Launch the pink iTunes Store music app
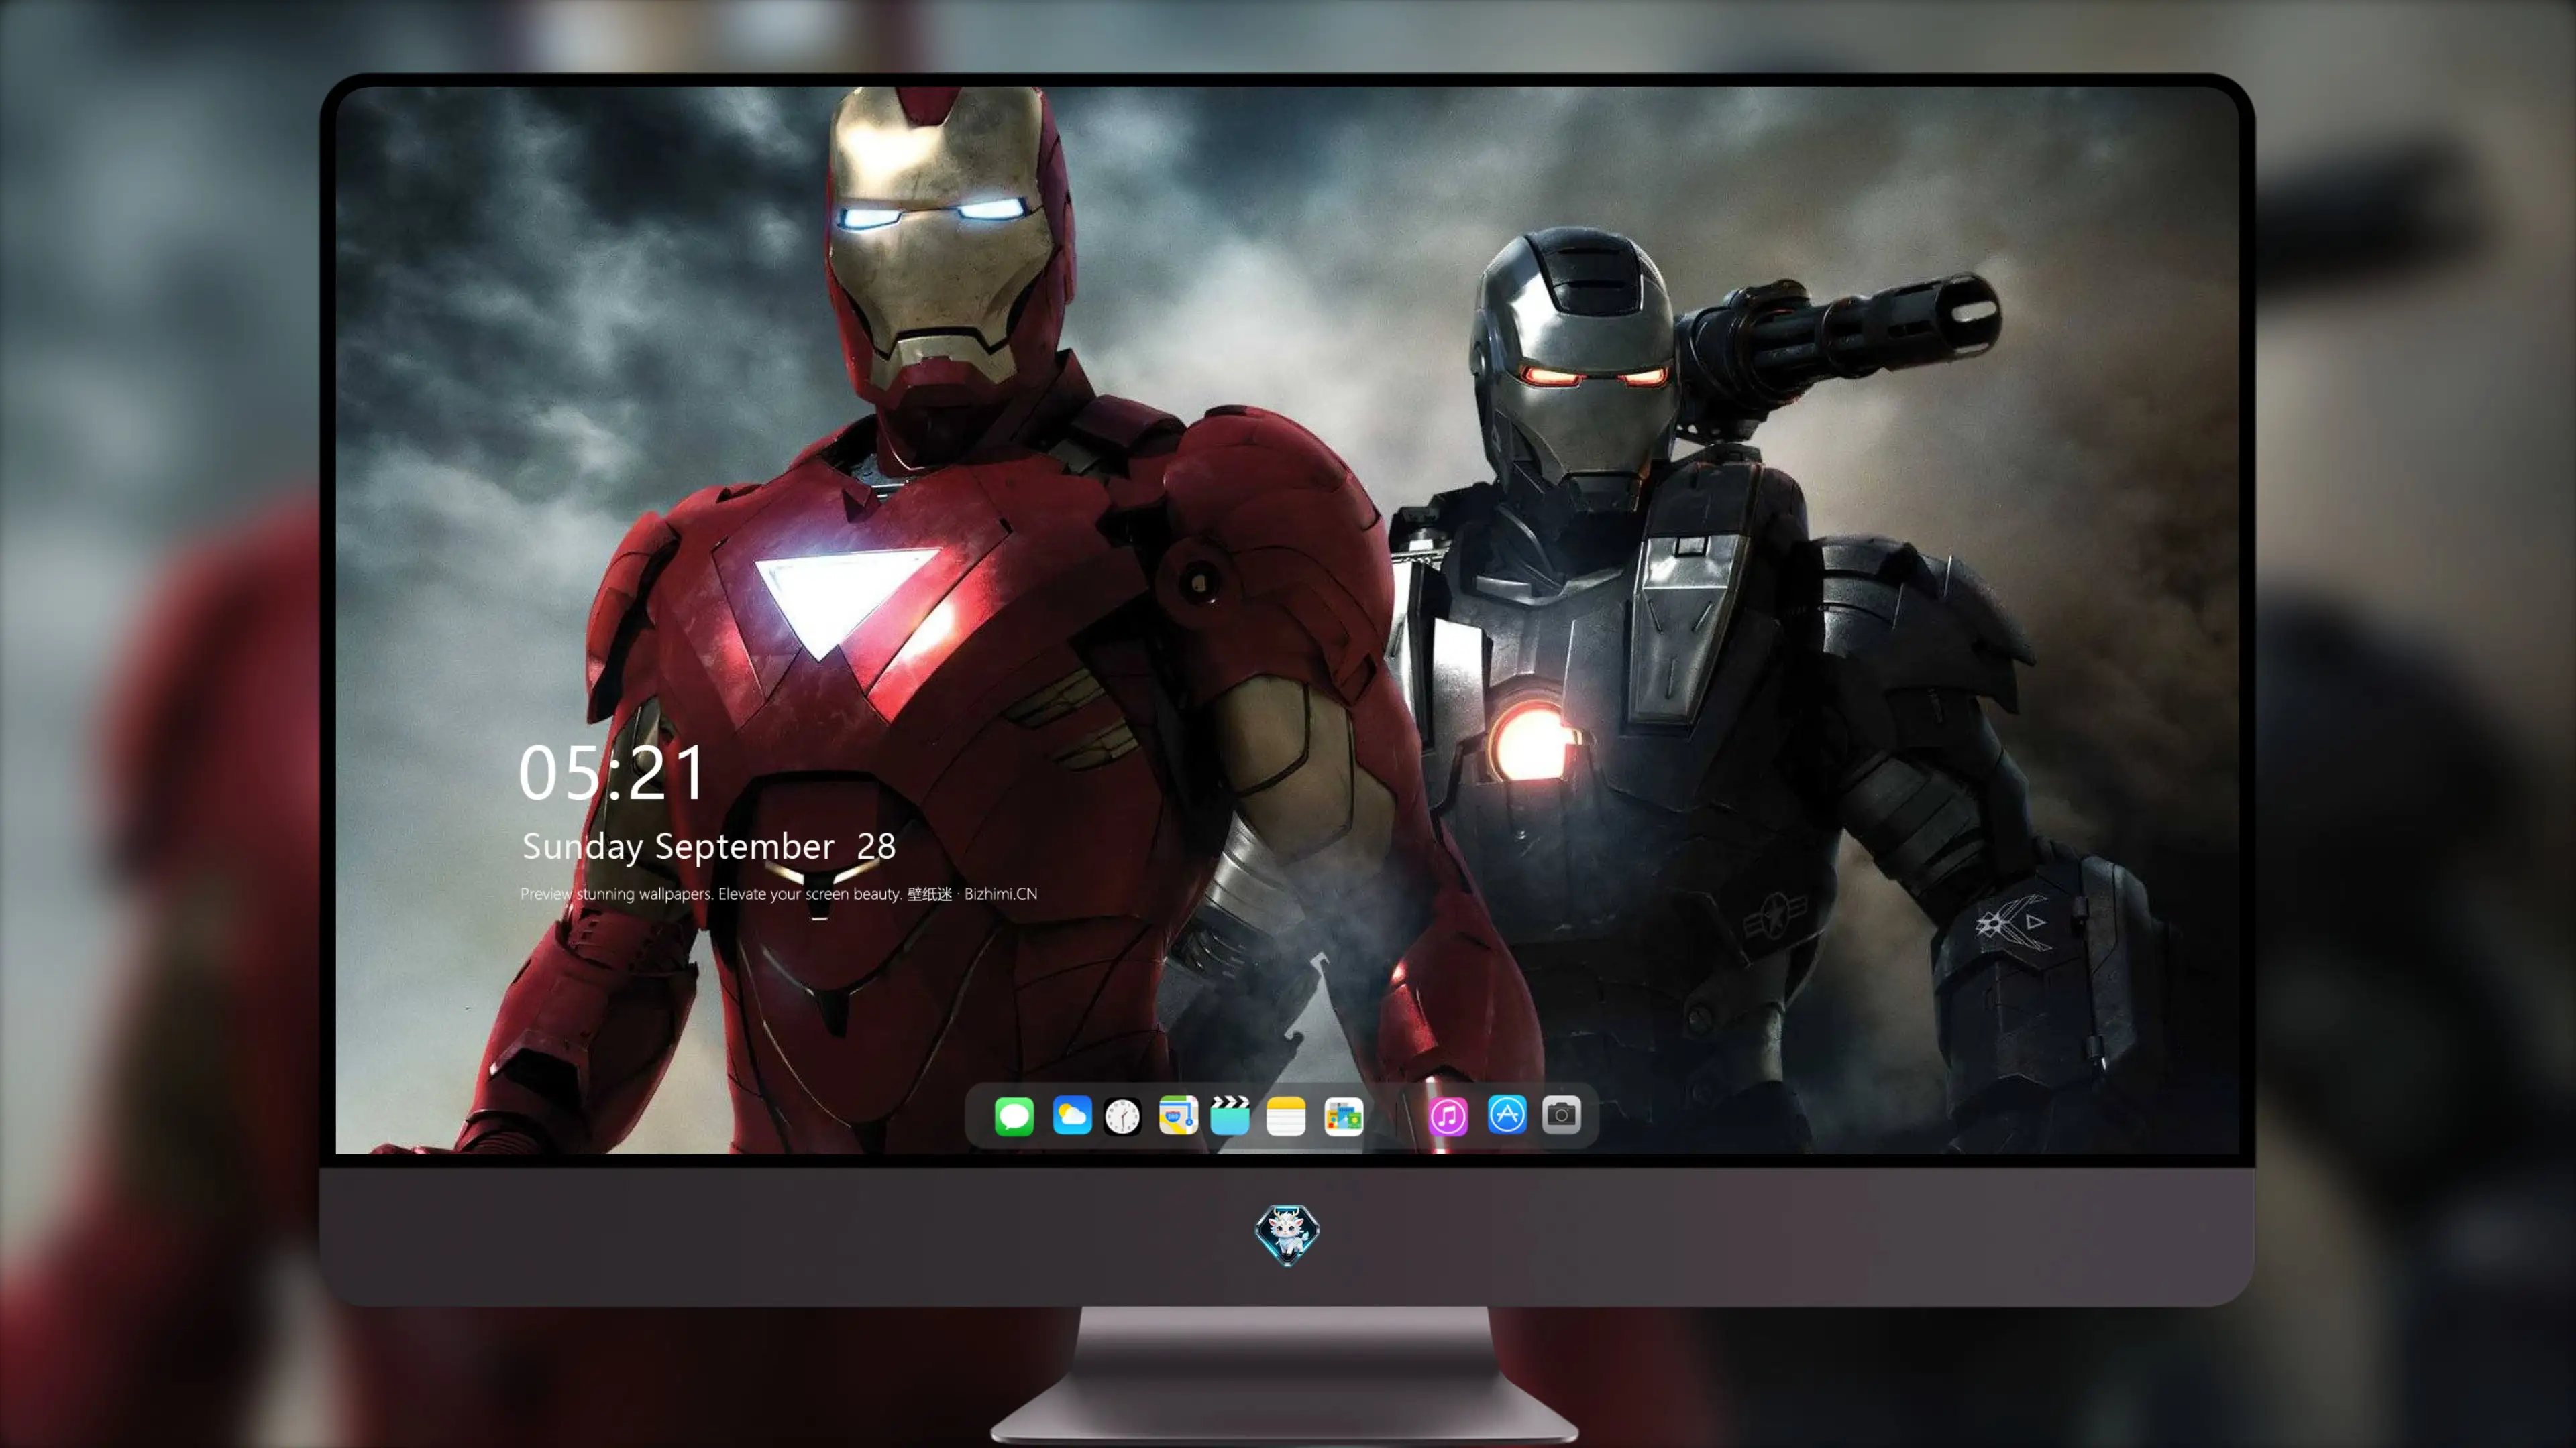The image size is (2576, 1448). point(1448,1115)
